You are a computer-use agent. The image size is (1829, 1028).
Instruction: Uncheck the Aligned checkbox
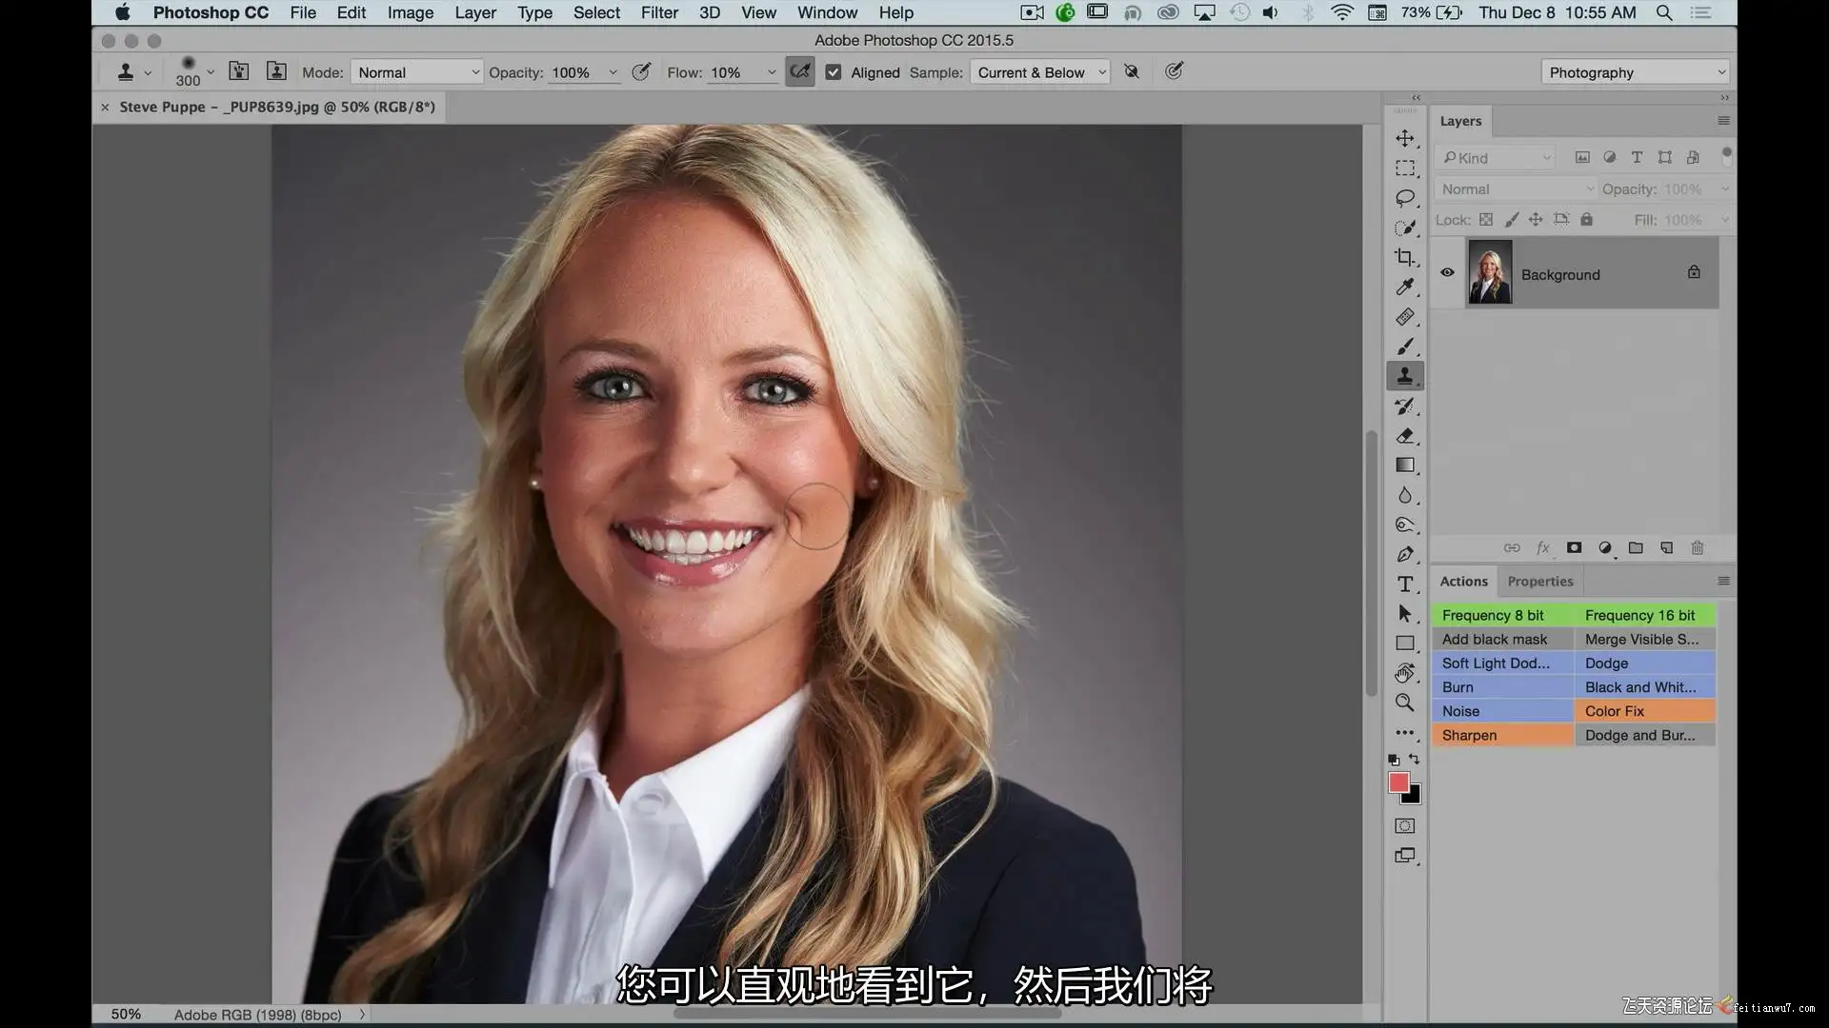(834, 72)
